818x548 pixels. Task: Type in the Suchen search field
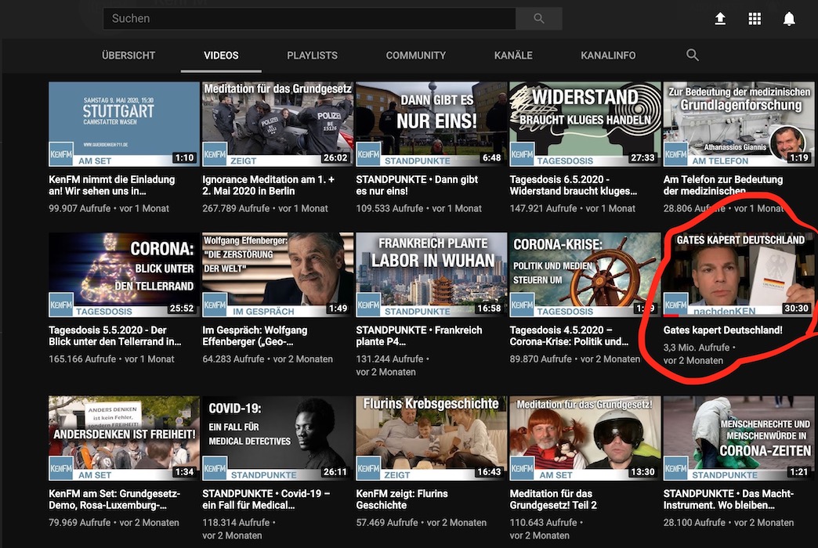click(x=309, y=19)
